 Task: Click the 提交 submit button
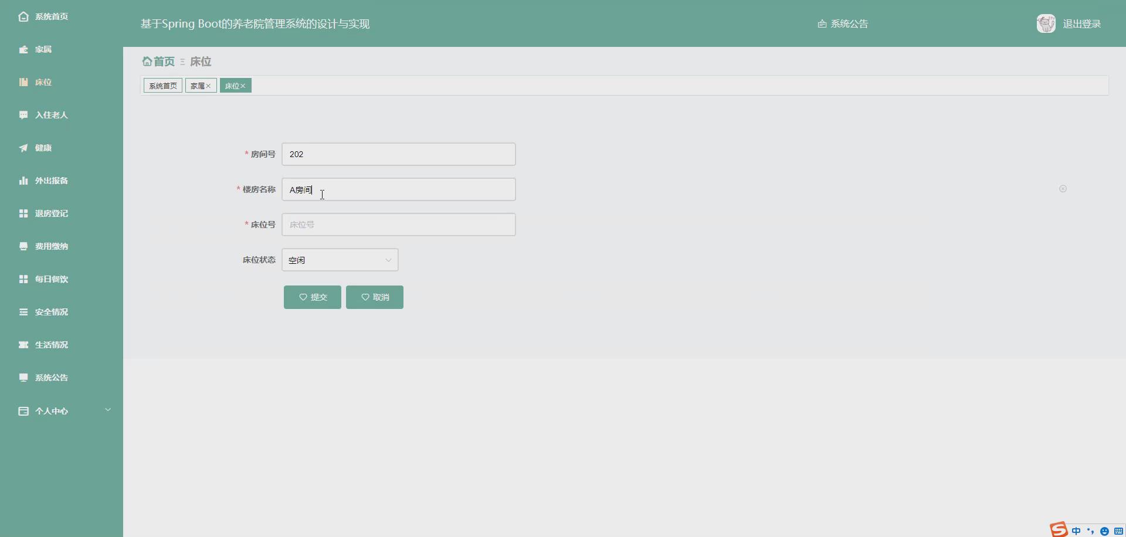tap(313, 297)
